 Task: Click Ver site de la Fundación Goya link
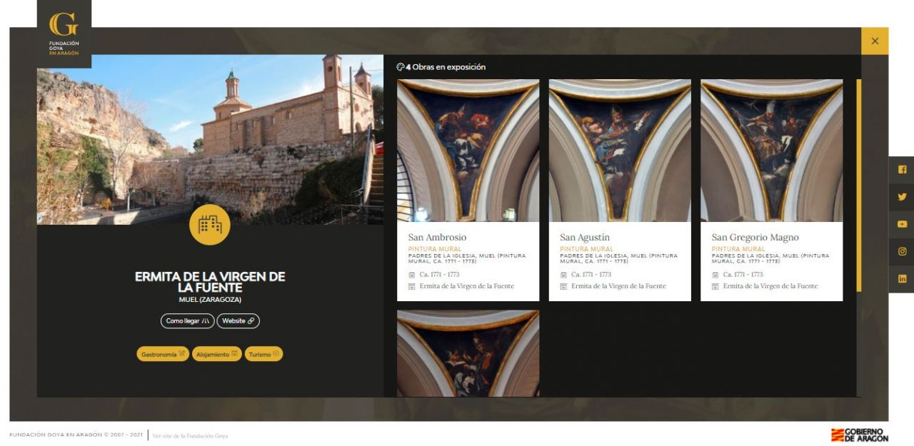(x=190, y=435)
